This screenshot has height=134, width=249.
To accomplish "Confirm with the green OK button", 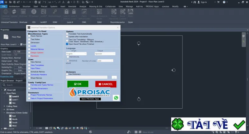I will click(78, 84).
